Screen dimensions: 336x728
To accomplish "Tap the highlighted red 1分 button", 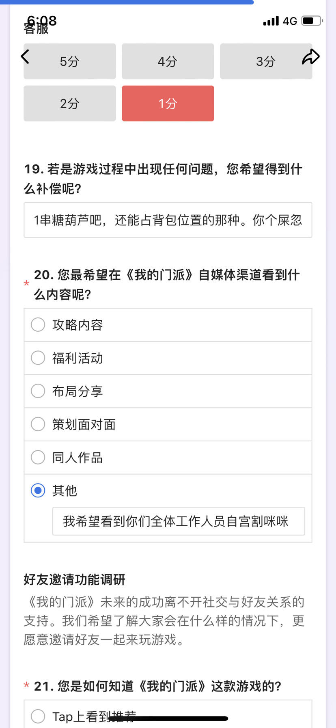I will click(168, 104).
